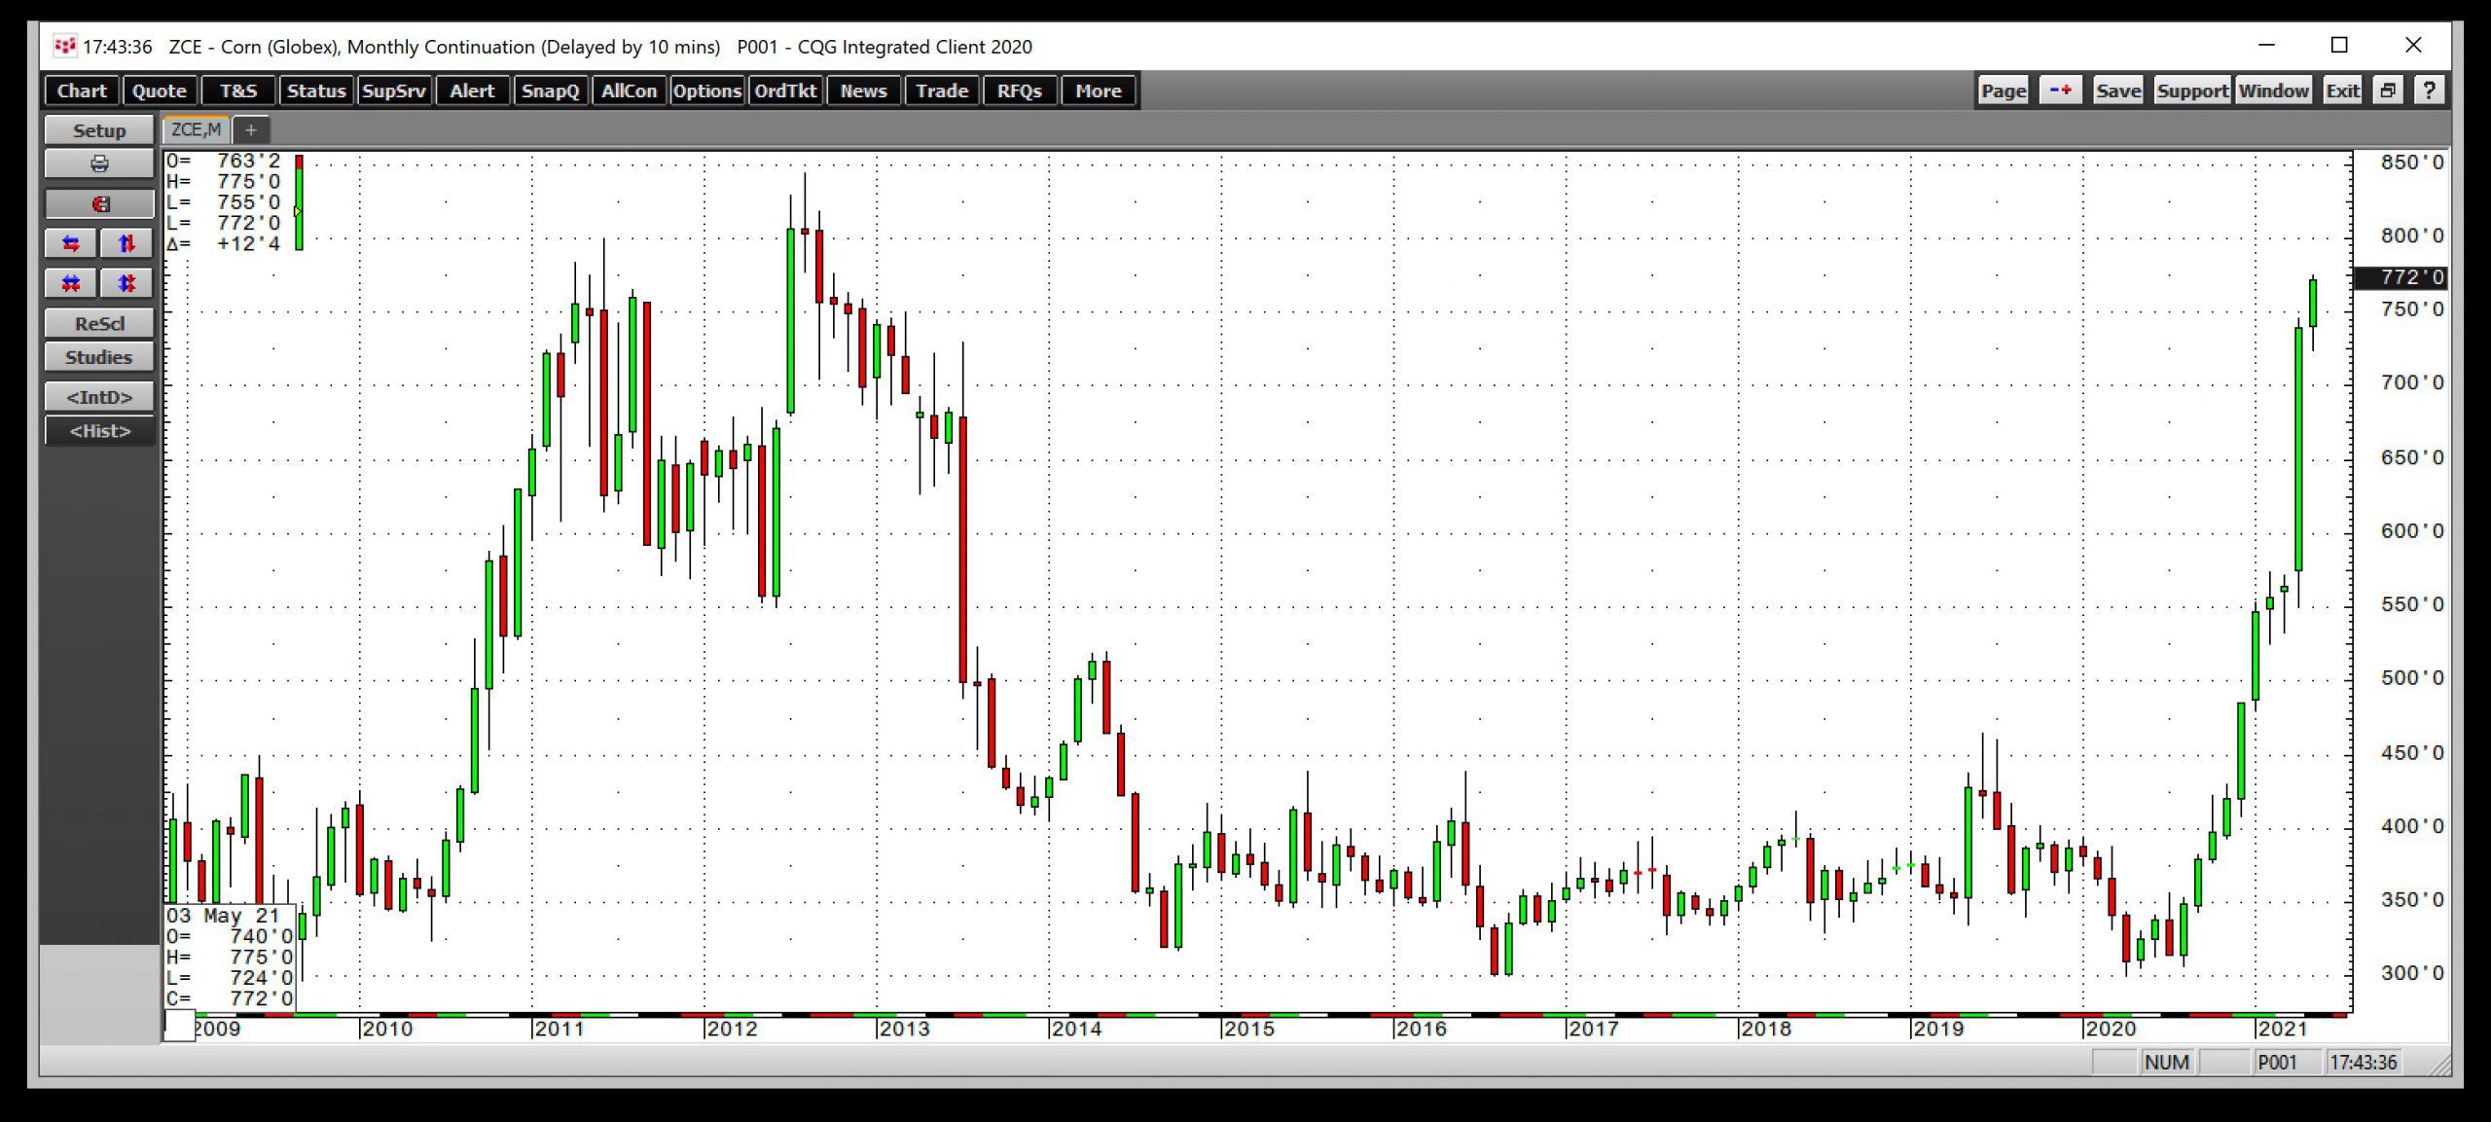The height and width of the screenshot is (1122, 2491).
Task: Click the printer icon button
Action: 99,163
